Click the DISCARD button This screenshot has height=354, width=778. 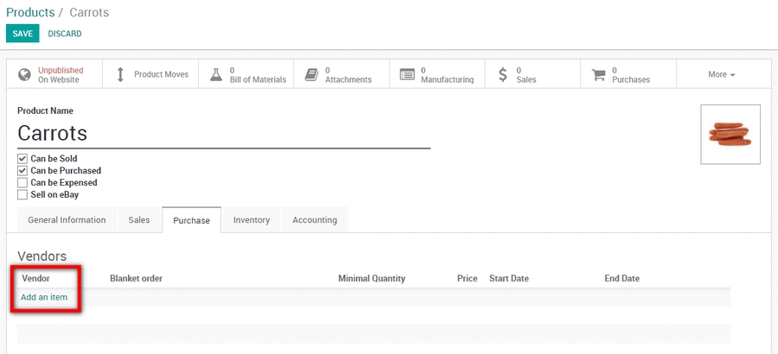click(x=65, y=34)
